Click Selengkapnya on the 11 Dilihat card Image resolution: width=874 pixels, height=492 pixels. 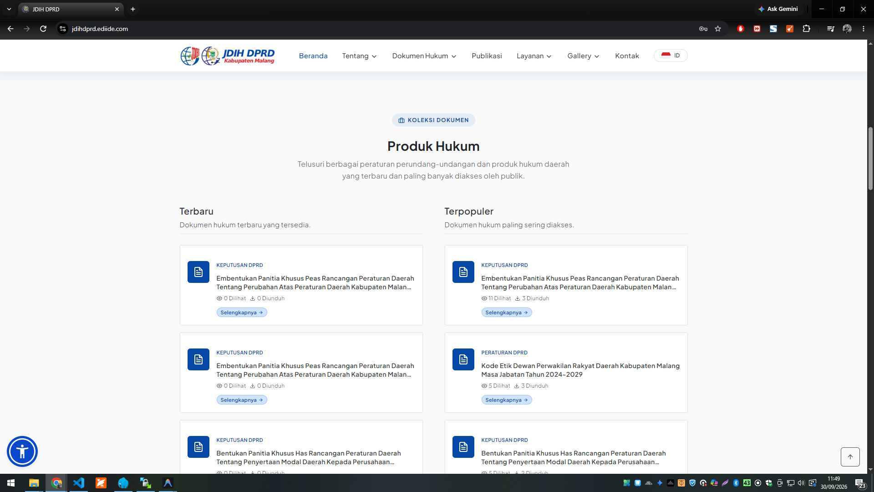click(507, 313)
